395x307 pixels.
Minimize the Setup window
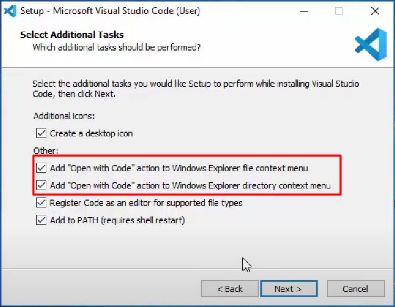[x=303, y=11]
